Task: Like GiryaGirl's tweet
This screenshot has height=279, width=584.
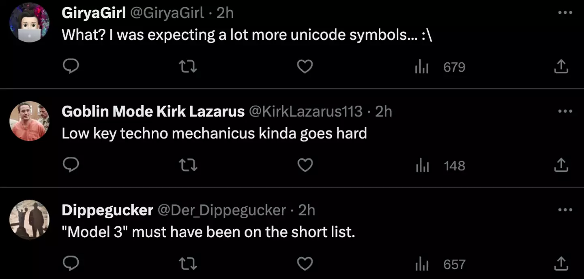Action: 305,66
